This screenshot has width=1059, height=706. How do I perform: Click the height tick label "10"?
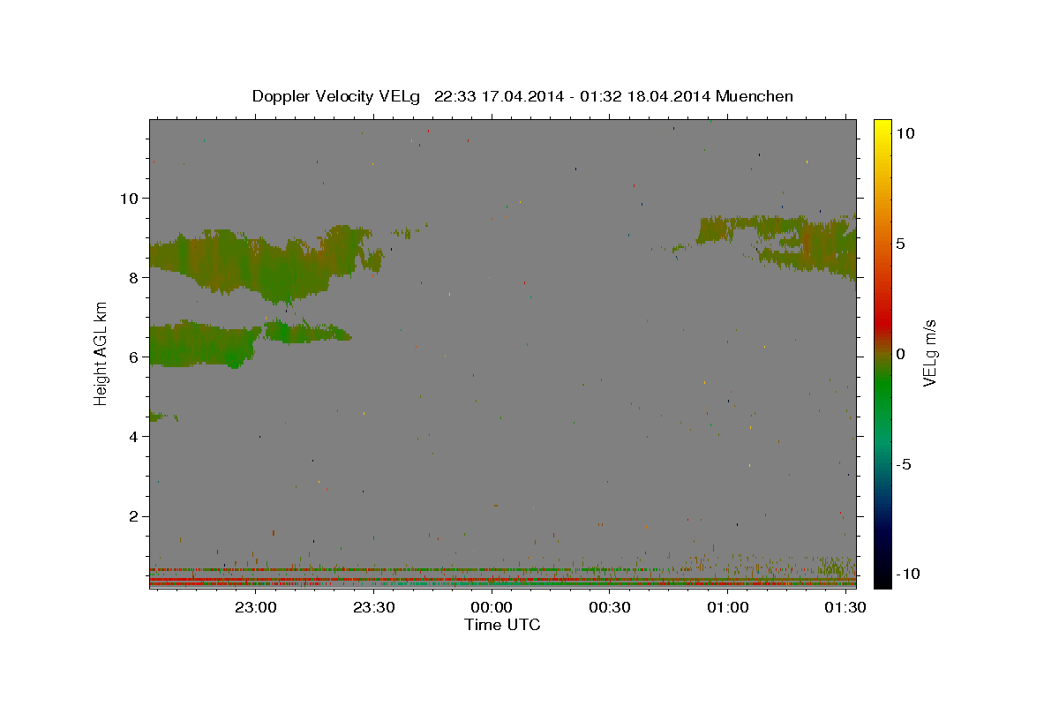[x=129, y=198]
